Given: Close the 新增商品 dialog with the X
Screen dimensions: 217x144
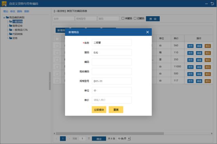Looking at the screenshot, I should coord(147,32).
